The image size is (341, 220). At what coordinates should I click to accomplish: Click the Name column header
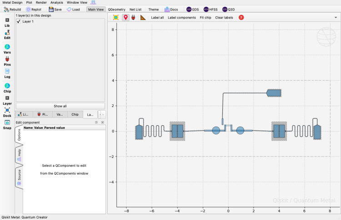coord(28,127)
